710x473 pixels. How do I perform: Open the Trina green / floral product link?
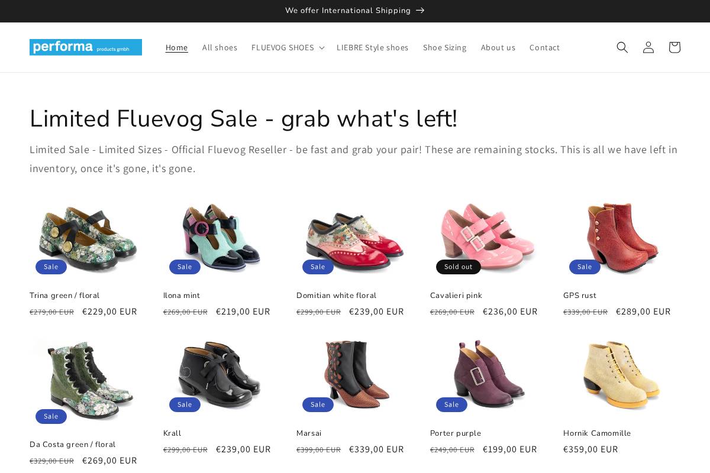click(x=64, y=295)
